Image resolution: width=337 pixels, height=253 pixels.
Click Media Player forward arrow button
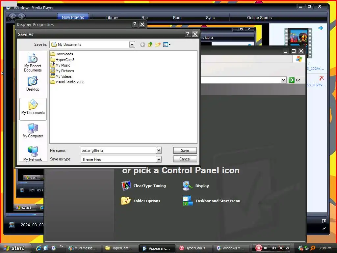coord(21,17)
